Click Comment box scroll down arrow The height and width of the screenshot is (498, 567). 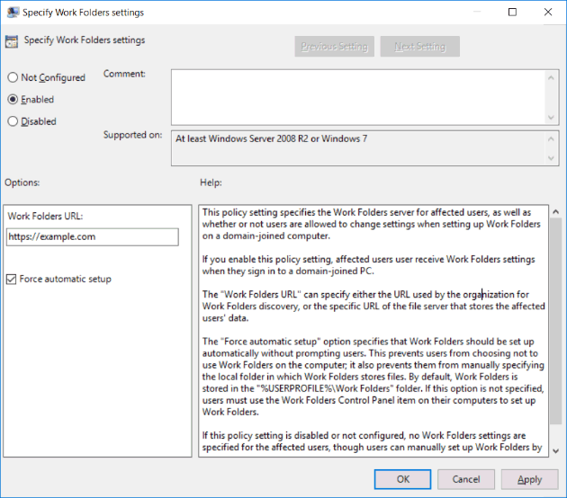click(x=551, y=118)
